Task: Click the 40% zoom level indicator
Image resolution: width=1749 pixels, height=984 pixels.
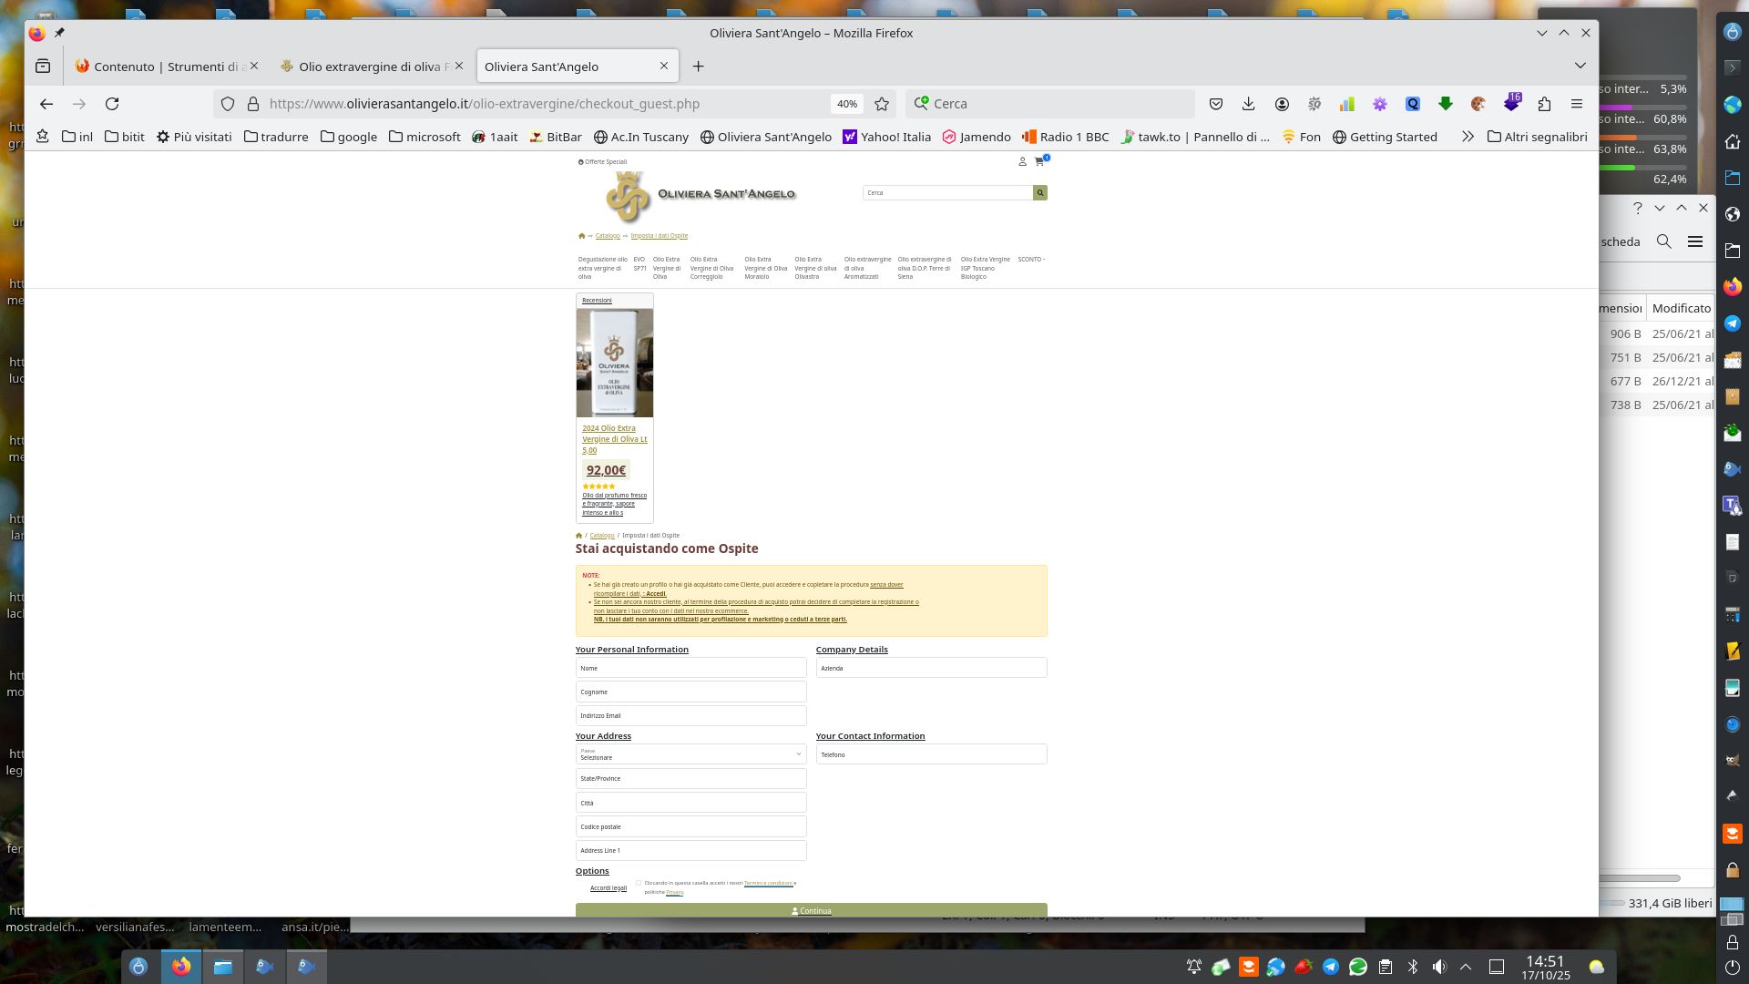Action: point(847,104)
